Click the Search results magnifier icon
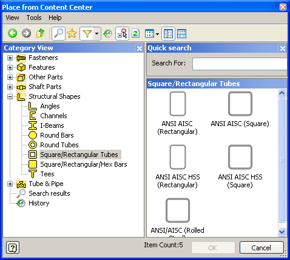The image size is (290, 260). coord(21,193)
